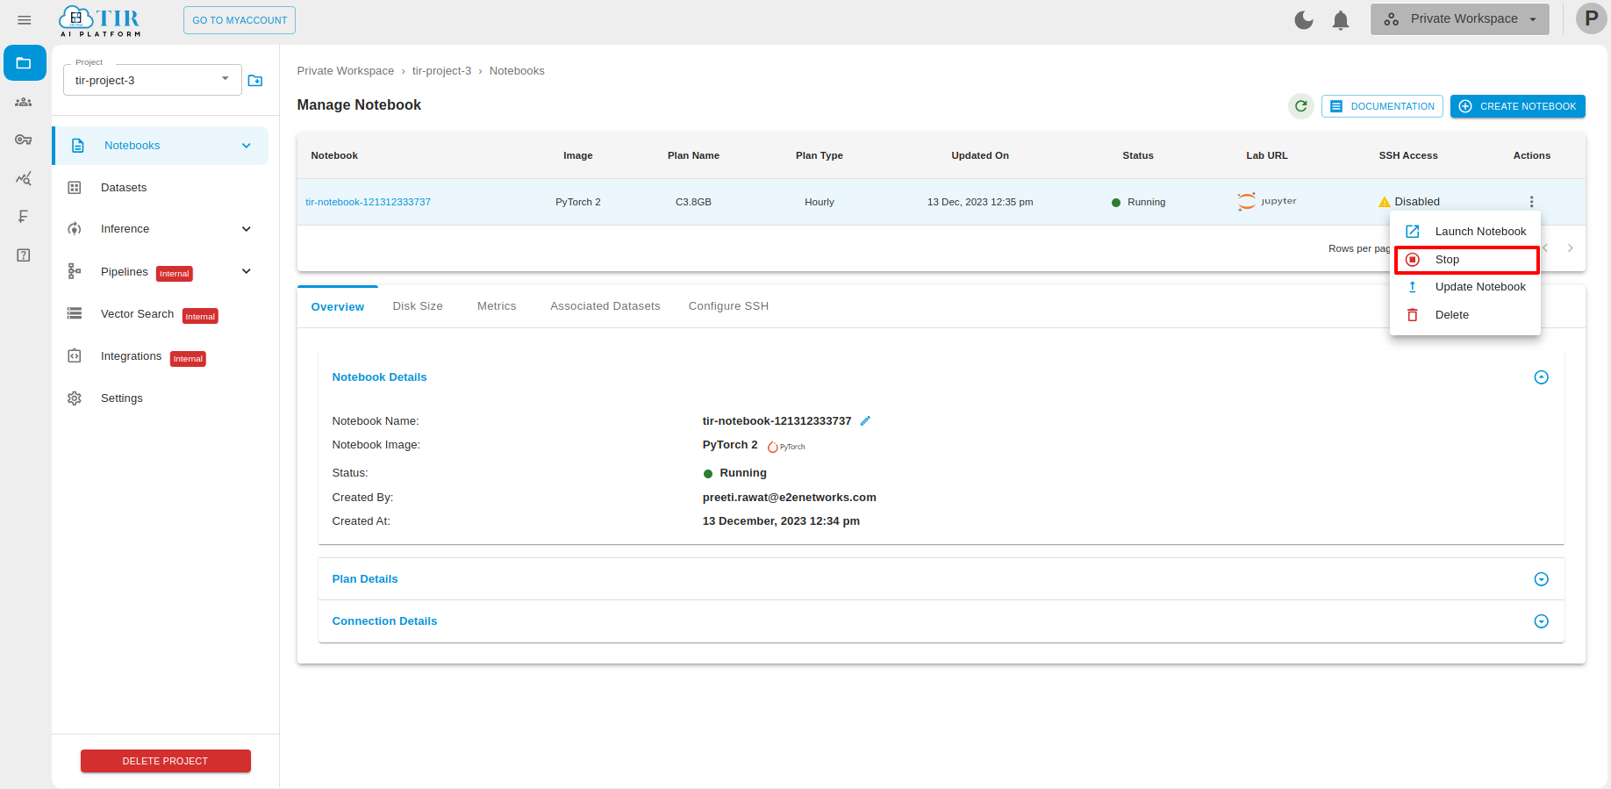Open the Jupyter lab URL icon
Viewport: 1611px width, 789px height.
(1267, 201)
